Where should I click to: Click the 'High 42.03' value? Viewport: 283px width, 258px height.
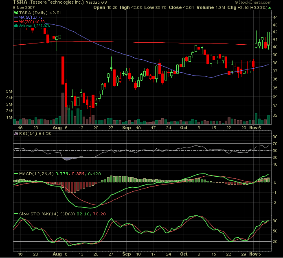point(131,8)
